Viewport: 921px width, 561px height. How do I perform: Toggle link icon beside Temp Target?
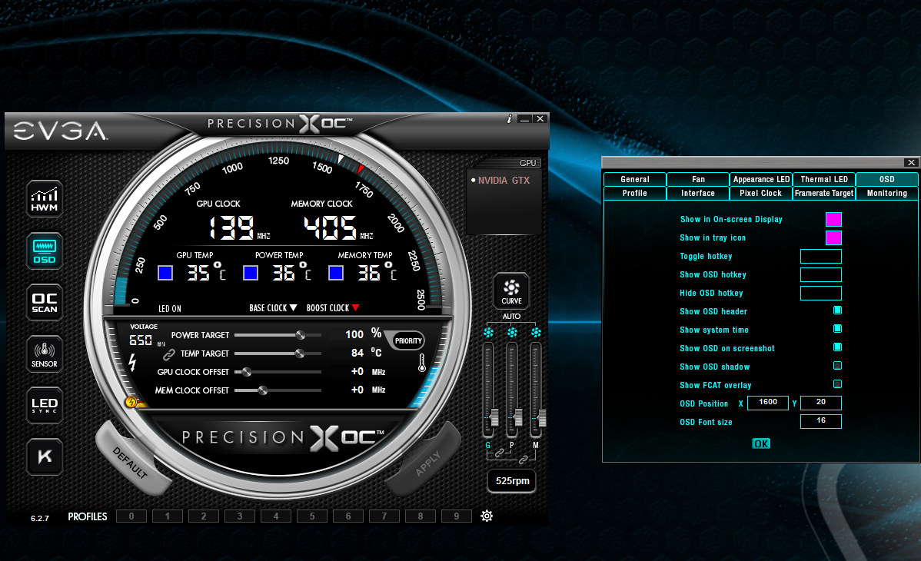click(169, 354)
